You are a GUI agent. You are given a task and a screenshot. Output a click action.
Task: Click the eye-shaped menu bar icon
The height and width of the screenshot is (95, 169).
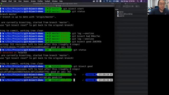click(94, 1)
